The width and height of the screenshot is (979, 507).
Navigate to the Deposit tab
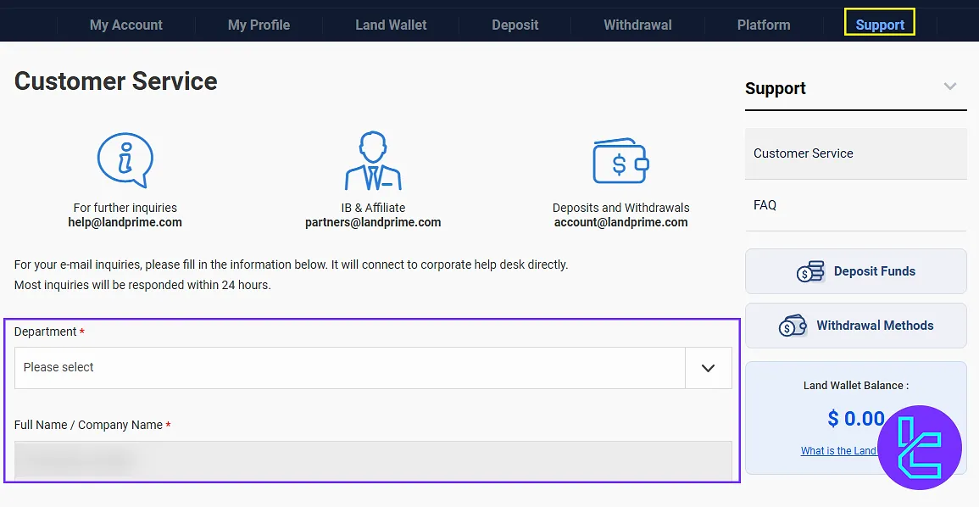click(x=515, y=25)
